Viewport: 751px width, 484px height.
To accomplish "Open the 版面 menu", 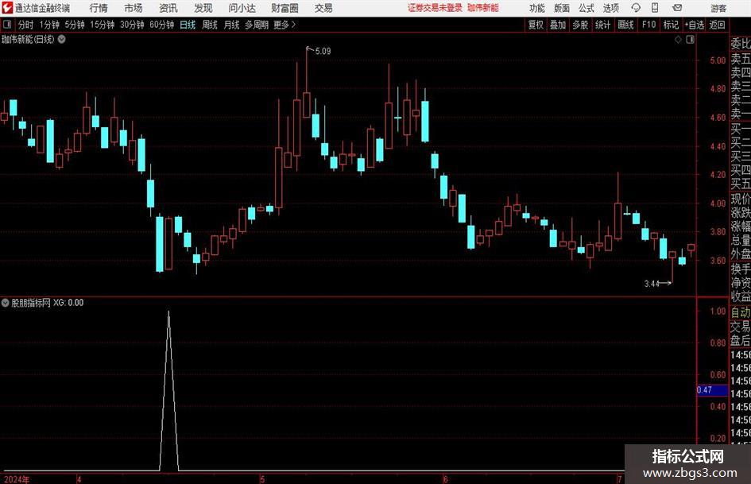I will 561,8.
